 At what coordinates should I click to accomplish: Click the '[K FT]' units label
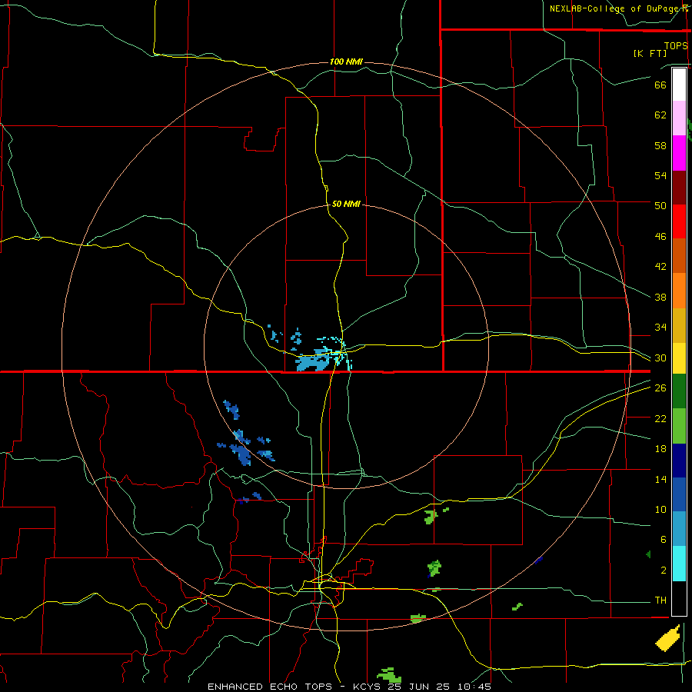click(650, 53)
